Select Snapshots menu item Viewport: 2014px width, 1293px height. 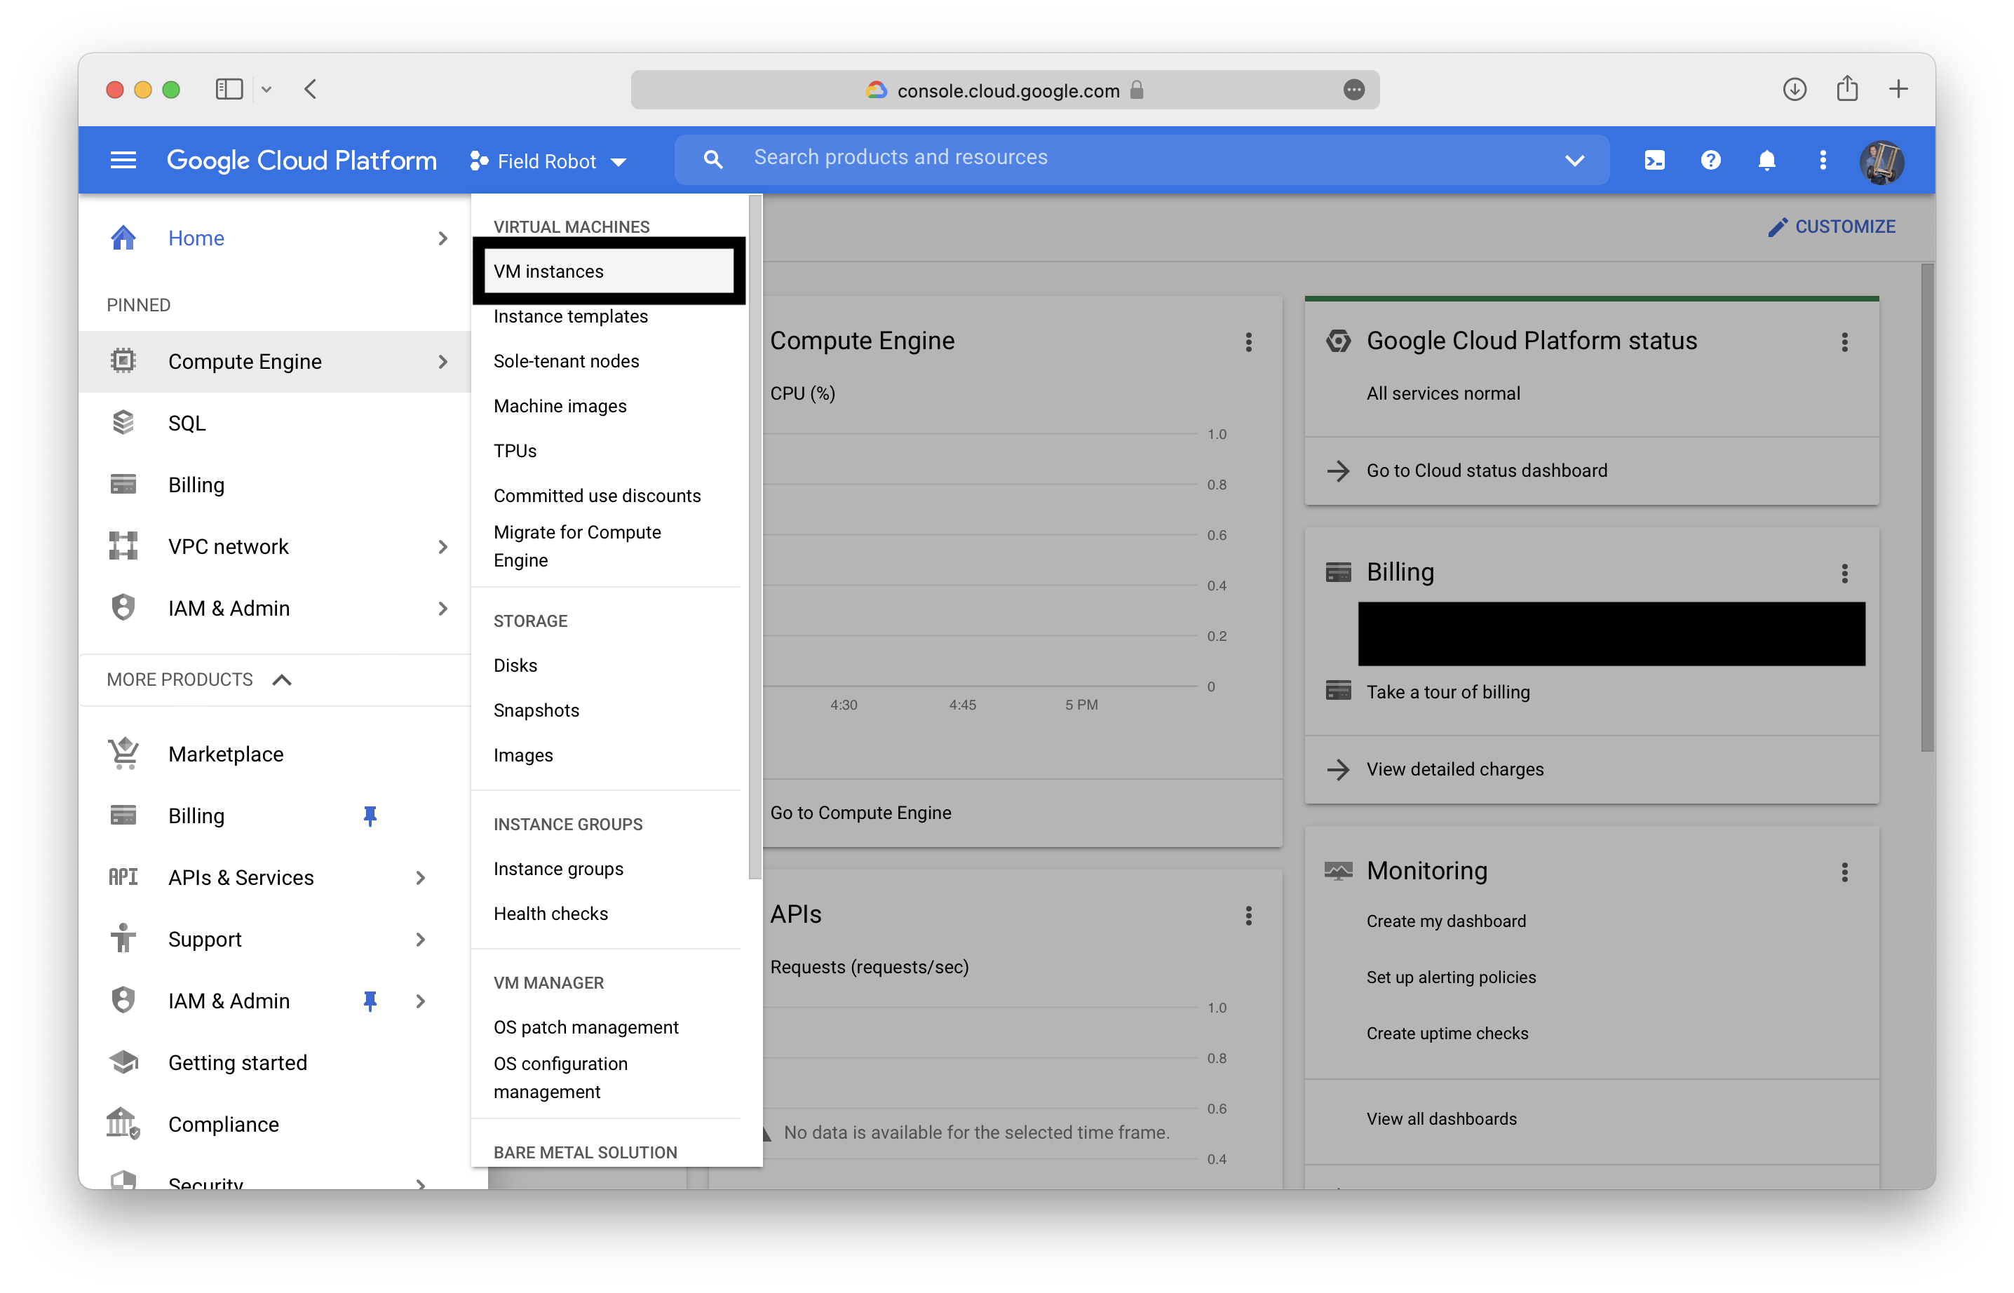536,710
